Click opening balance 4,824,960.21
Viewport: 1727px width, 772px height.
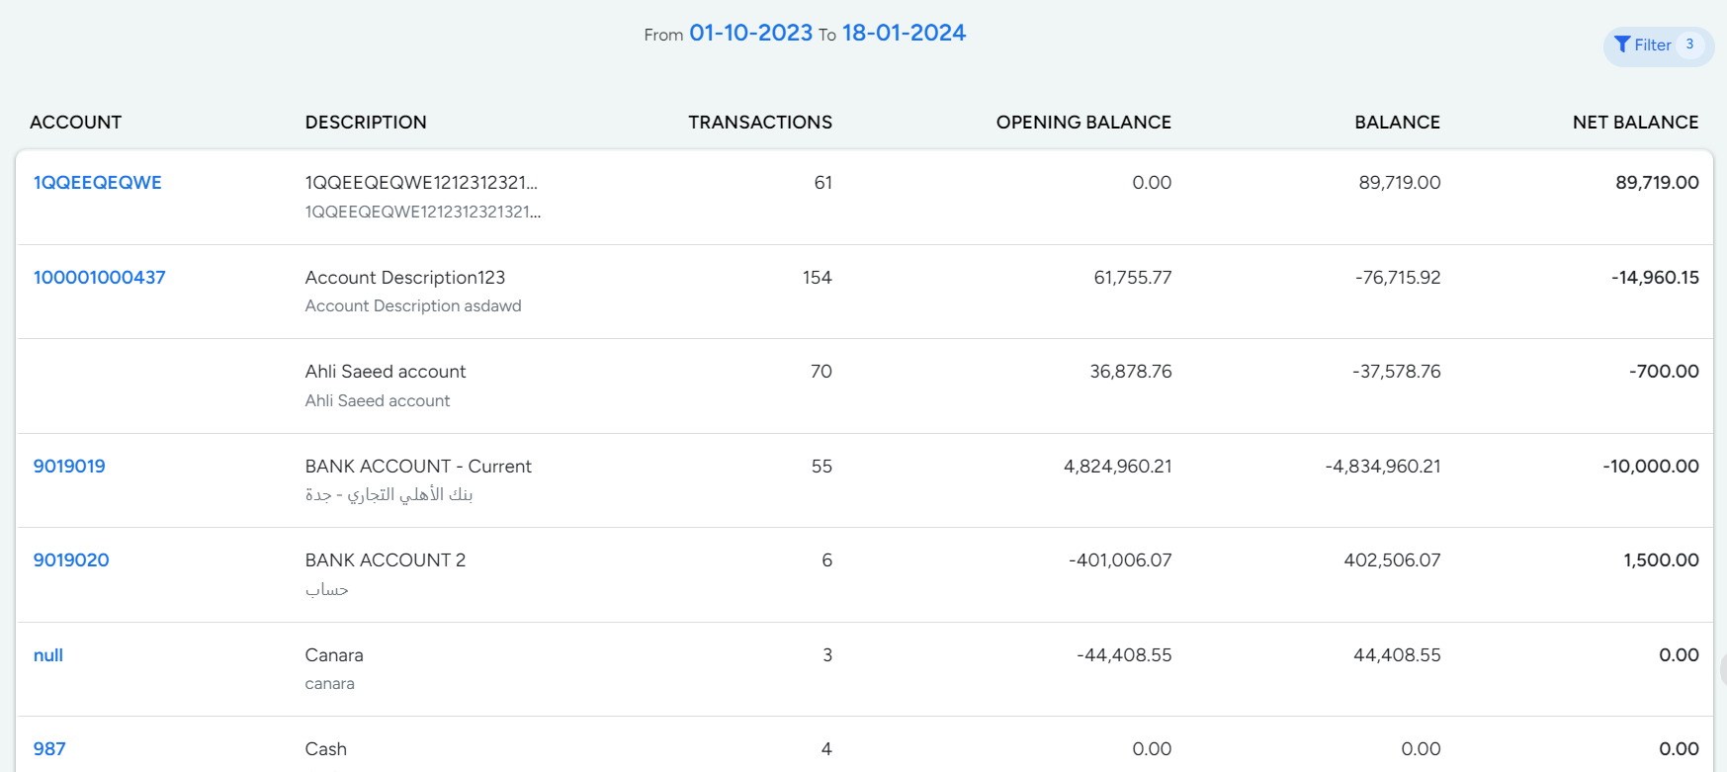pos(1118,467)
